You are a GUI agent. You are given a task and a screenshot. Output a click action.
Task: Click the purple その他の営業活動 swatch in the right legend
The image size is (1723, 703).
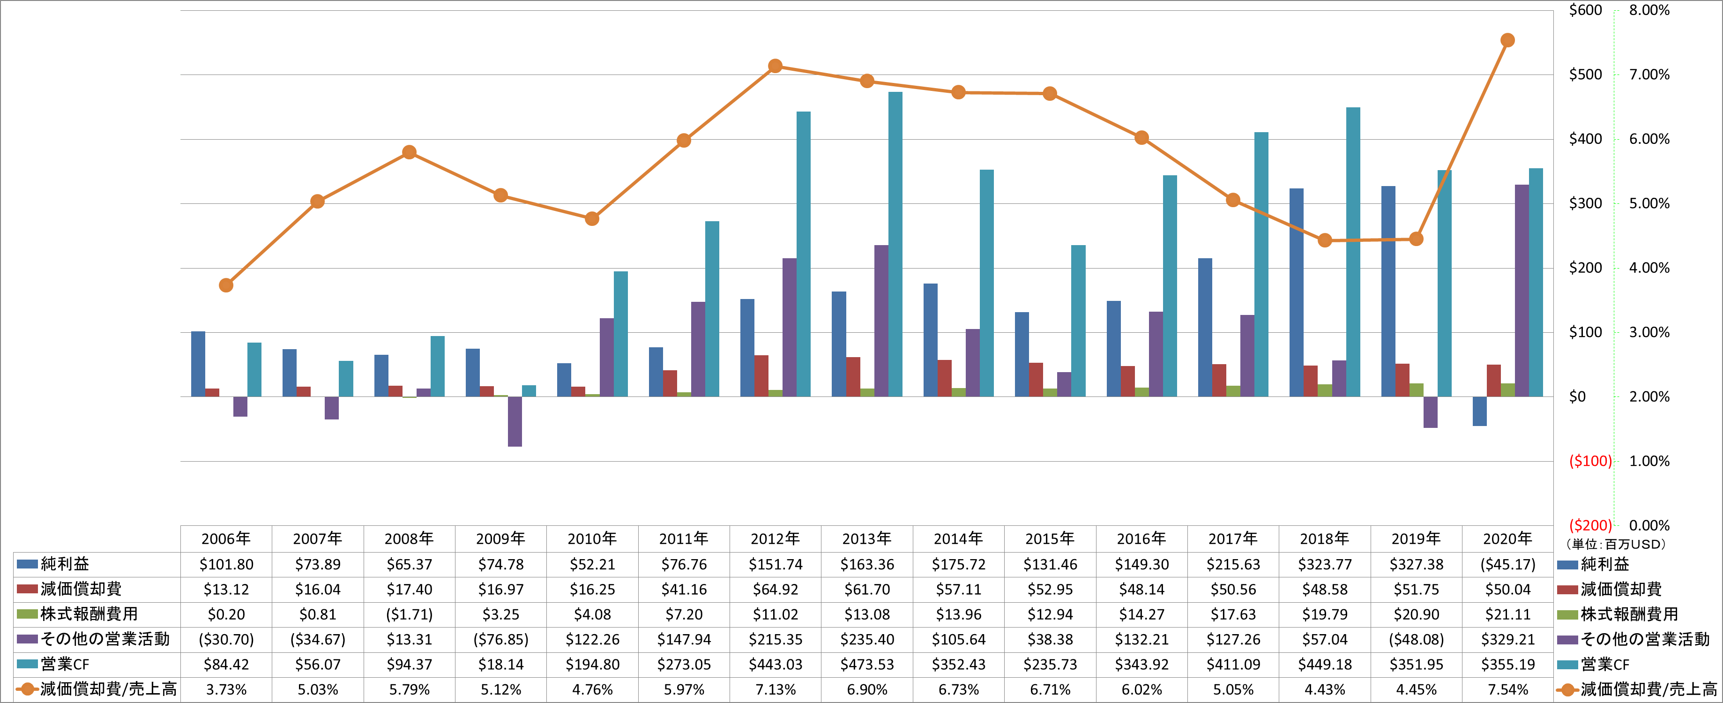point(1568,639)
